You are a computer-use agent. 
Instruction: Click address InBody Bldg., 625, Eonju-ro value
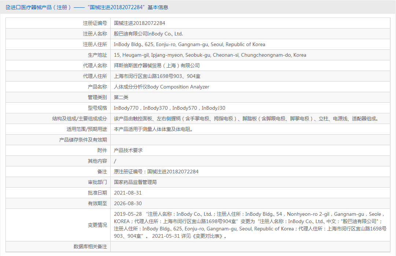(189, 44)
